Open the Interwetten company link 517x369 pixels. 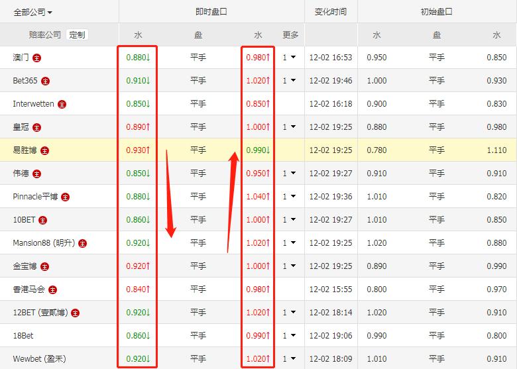33,104
